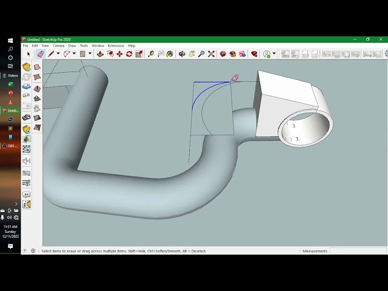Click the status bar info circle icon

click(33, 250)
